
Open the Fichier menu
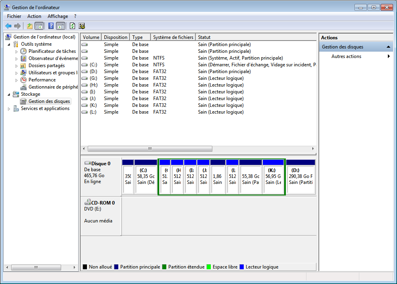(14, 16)
